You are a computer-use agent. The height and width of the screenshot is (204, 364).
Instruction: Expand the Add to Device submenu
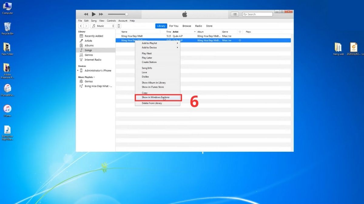158,47
